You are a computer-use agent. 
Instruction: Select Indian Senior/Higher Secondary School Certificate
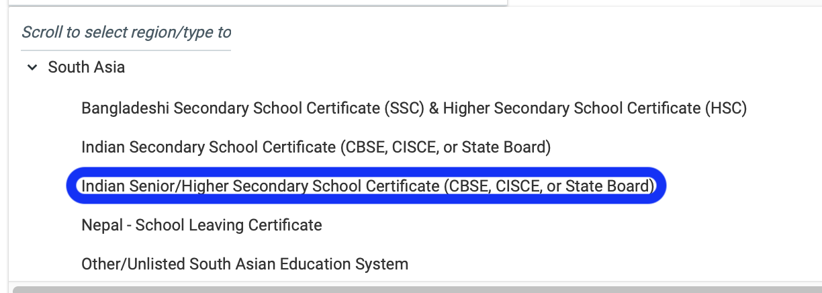point(367,185)
